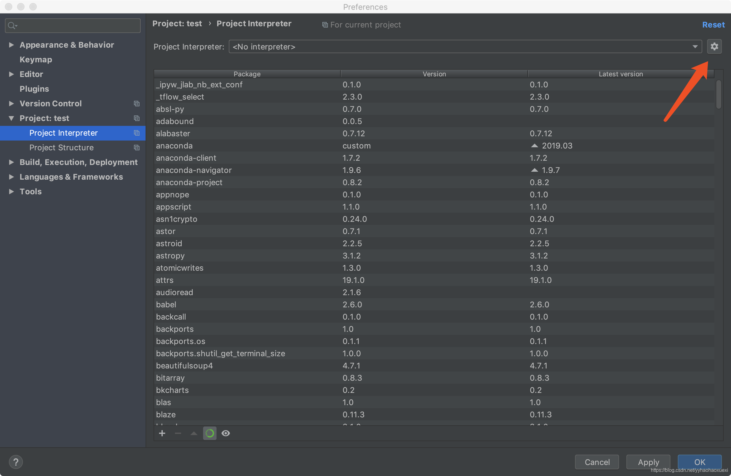Select the blaze package row
The width and height of the screenshot is (731, 476).
tap(434, 414)
